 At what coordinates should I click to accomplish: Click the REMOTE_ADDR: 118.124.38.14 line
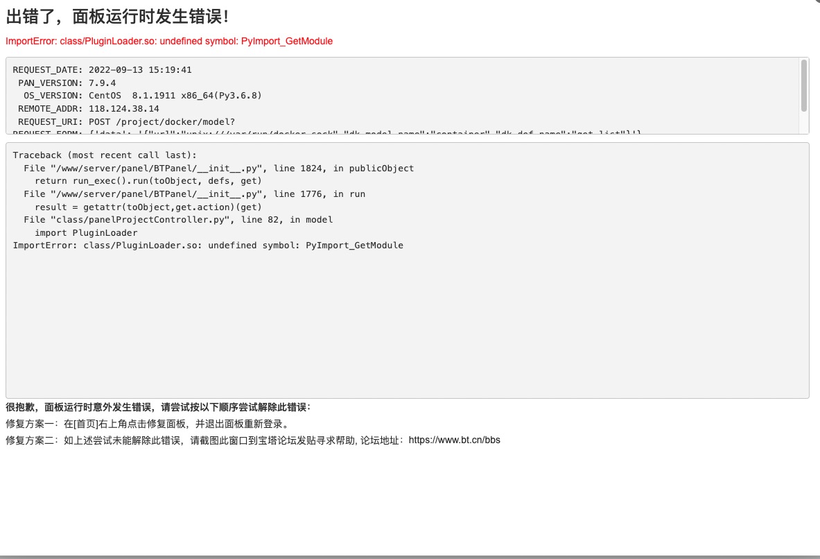tap(89, 109)
